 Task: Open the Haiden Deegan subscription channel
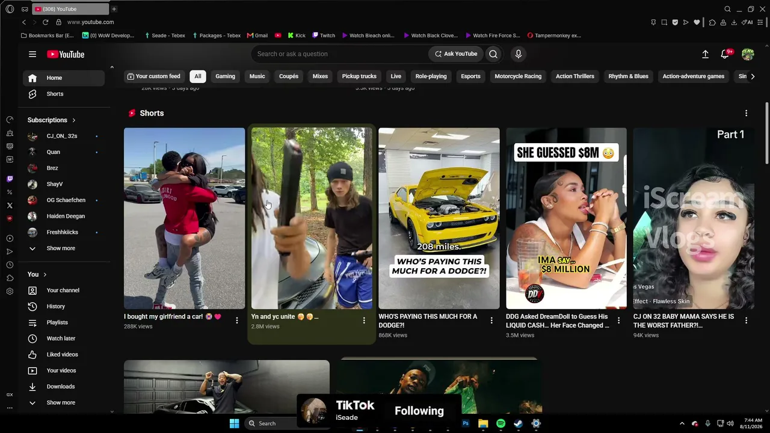point(64,216)
